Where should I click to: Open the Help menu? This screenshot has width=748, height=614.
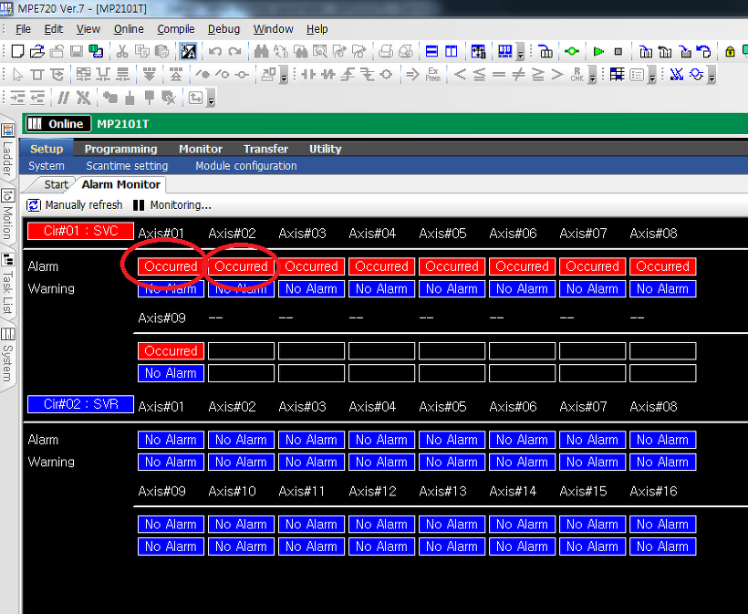[317, 29]
